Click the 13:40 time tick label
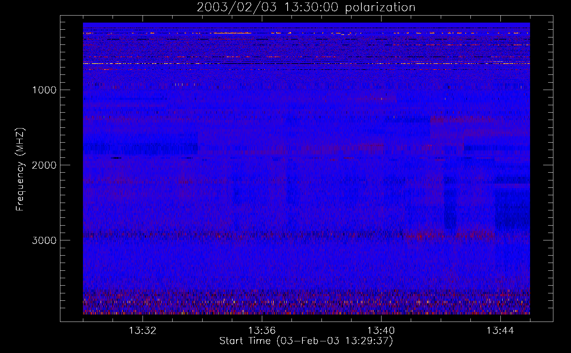The height and width of the screenshot is (353, 571). [x=381, y=331]
